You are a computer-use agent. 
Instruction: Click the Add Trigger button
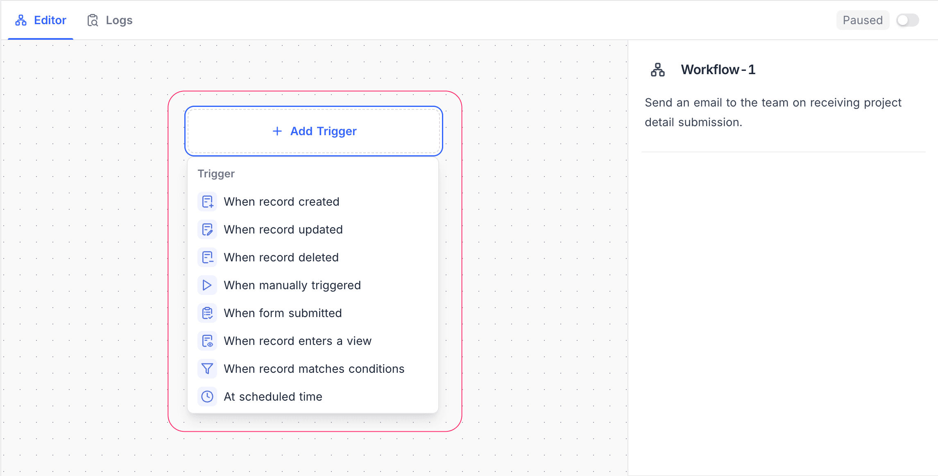(313, 131)
